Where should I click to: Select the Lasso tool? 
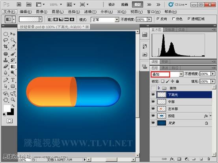(x=6, y=40)
